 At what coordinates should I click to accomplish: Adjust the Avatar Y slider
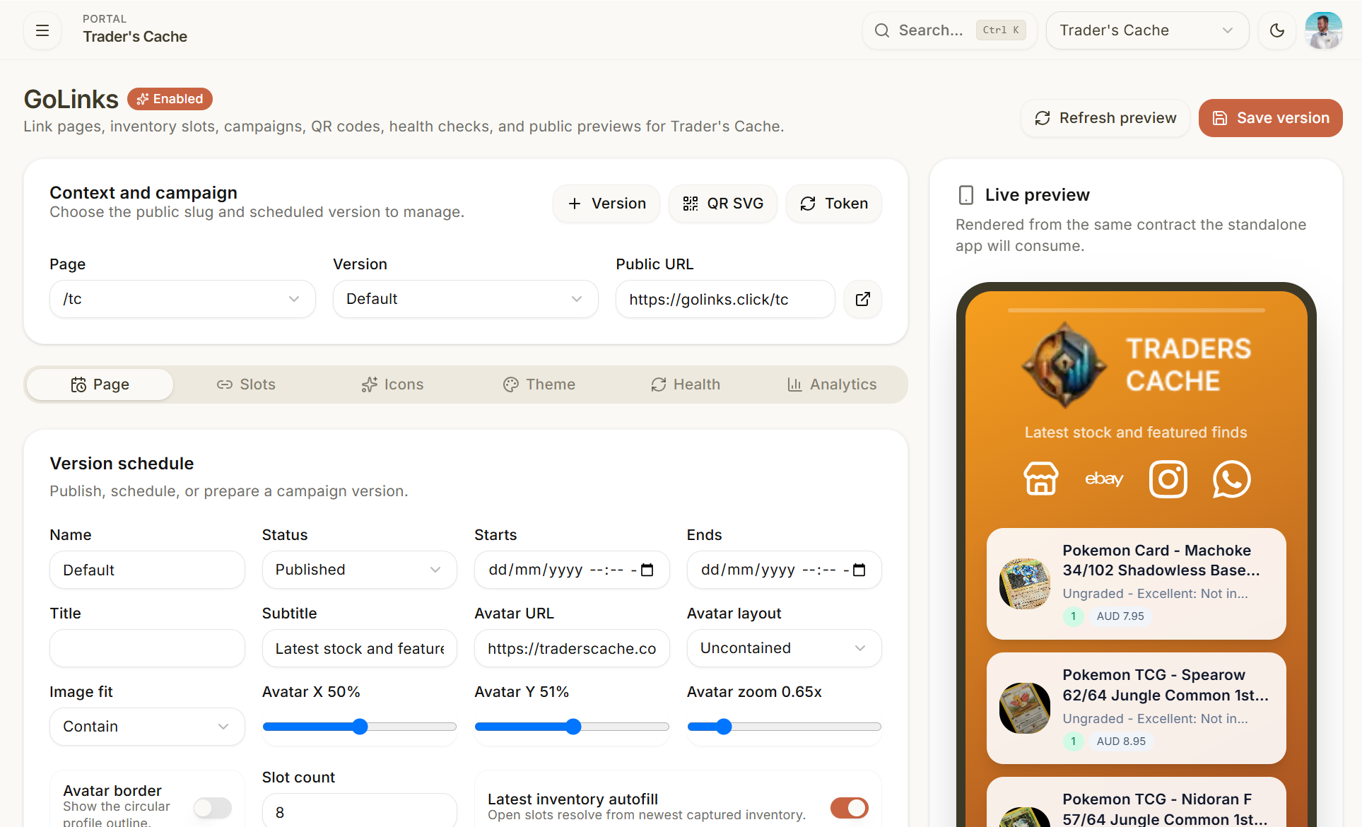click(x=572, y=727)
